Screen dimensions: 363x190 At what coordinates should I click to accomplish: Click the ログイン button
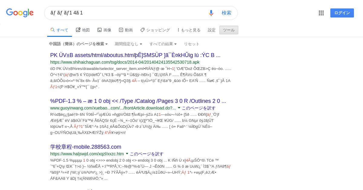click(342, 13)
